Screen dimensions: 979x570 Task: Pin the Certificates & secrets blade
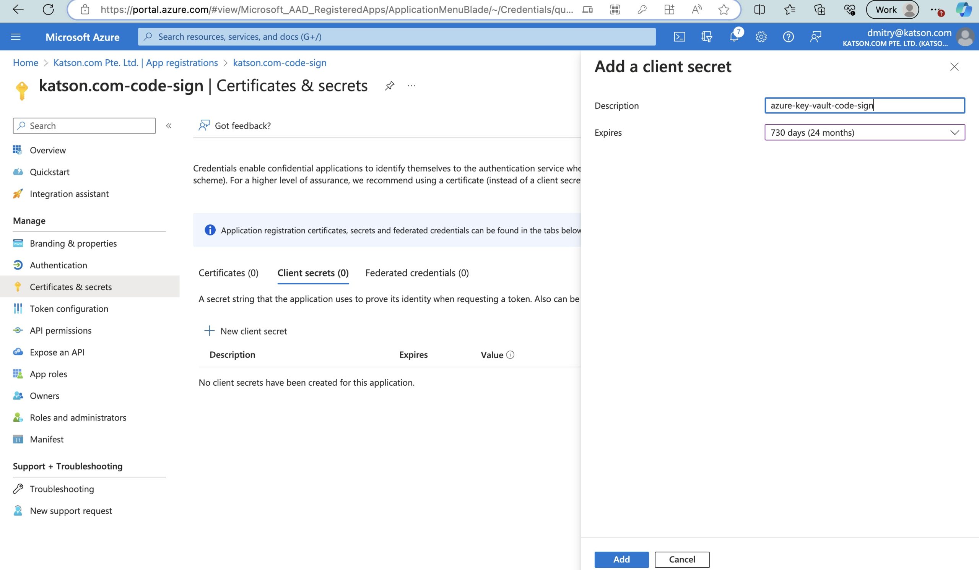pyautogui.click(x=389, y=86)
